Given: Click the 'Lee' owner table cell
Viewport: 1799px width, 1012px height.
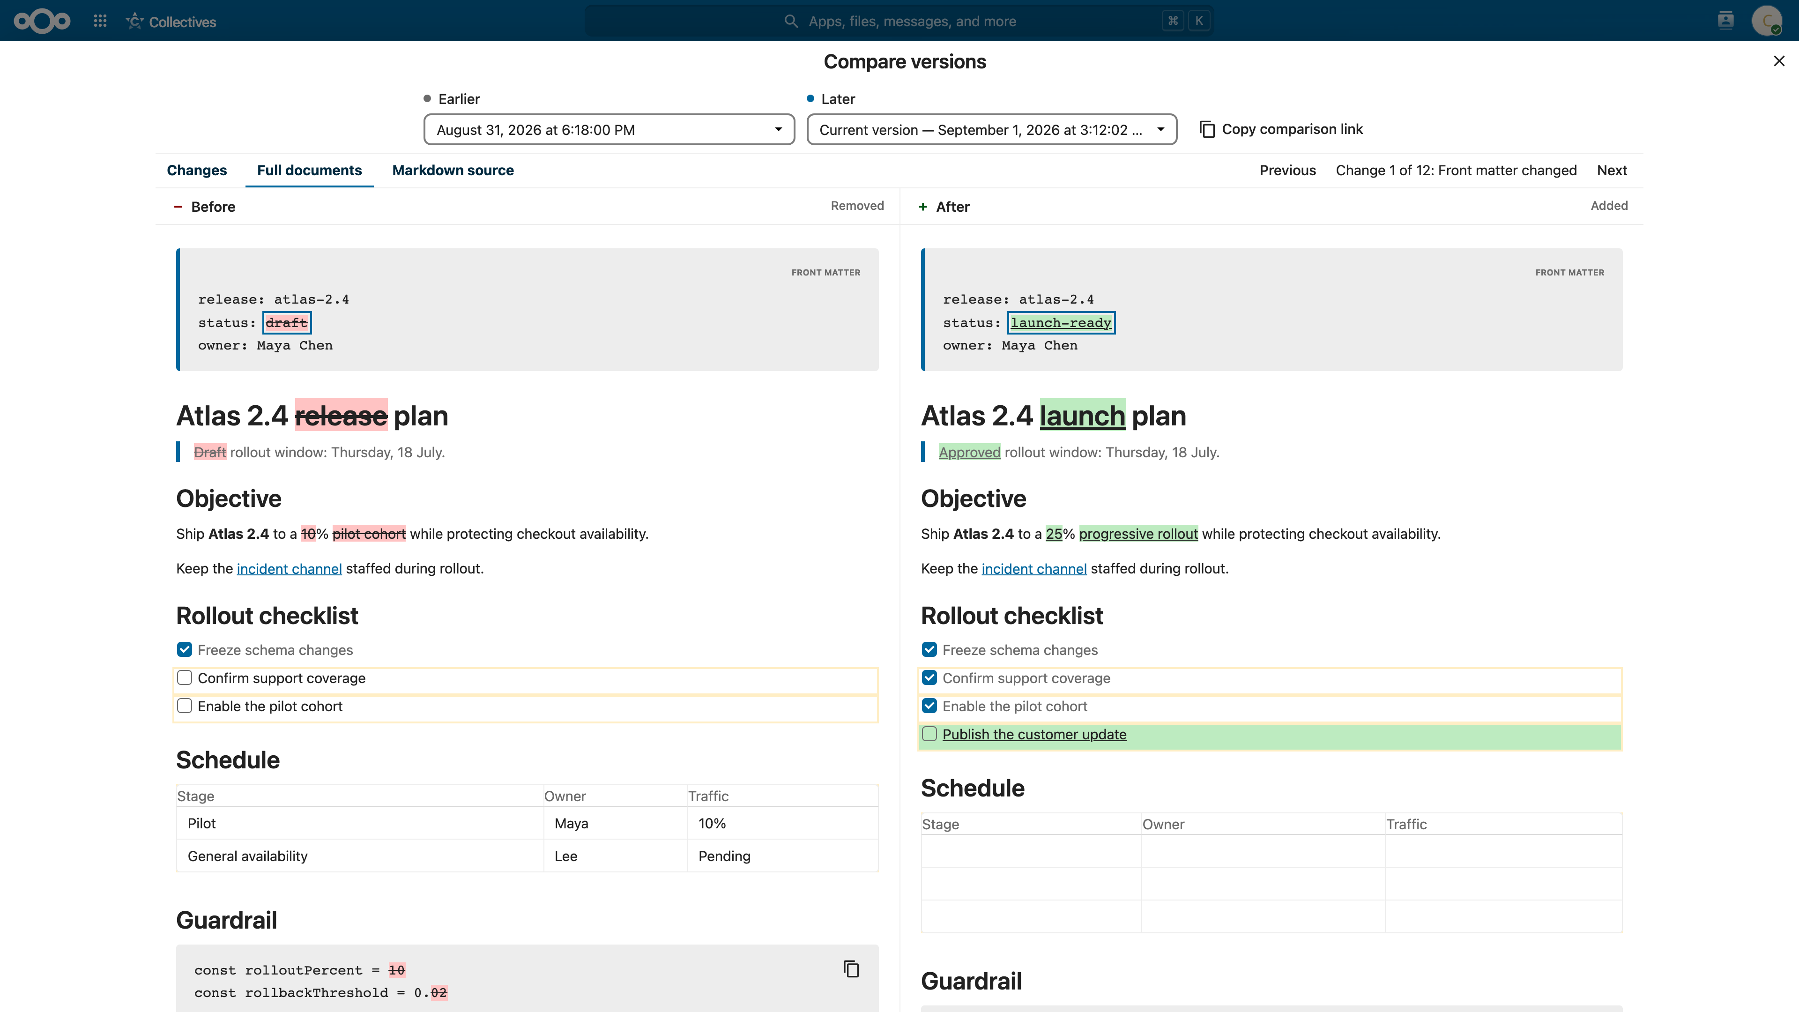Looking at the screenshot, I should coord(615,856).
